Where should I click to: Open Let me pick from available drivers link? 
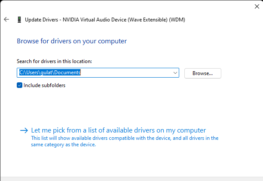tap(119, 130)
